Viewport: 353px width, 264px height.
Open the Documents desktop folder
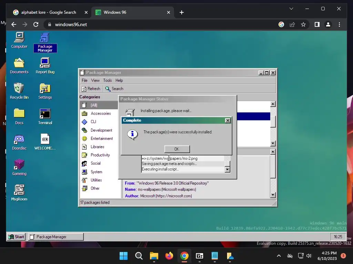(x=19, y=66)
